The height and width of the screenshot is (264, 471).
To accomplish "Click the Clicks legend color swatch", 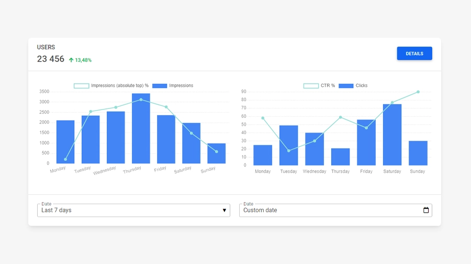I will [x=346, y=85].
